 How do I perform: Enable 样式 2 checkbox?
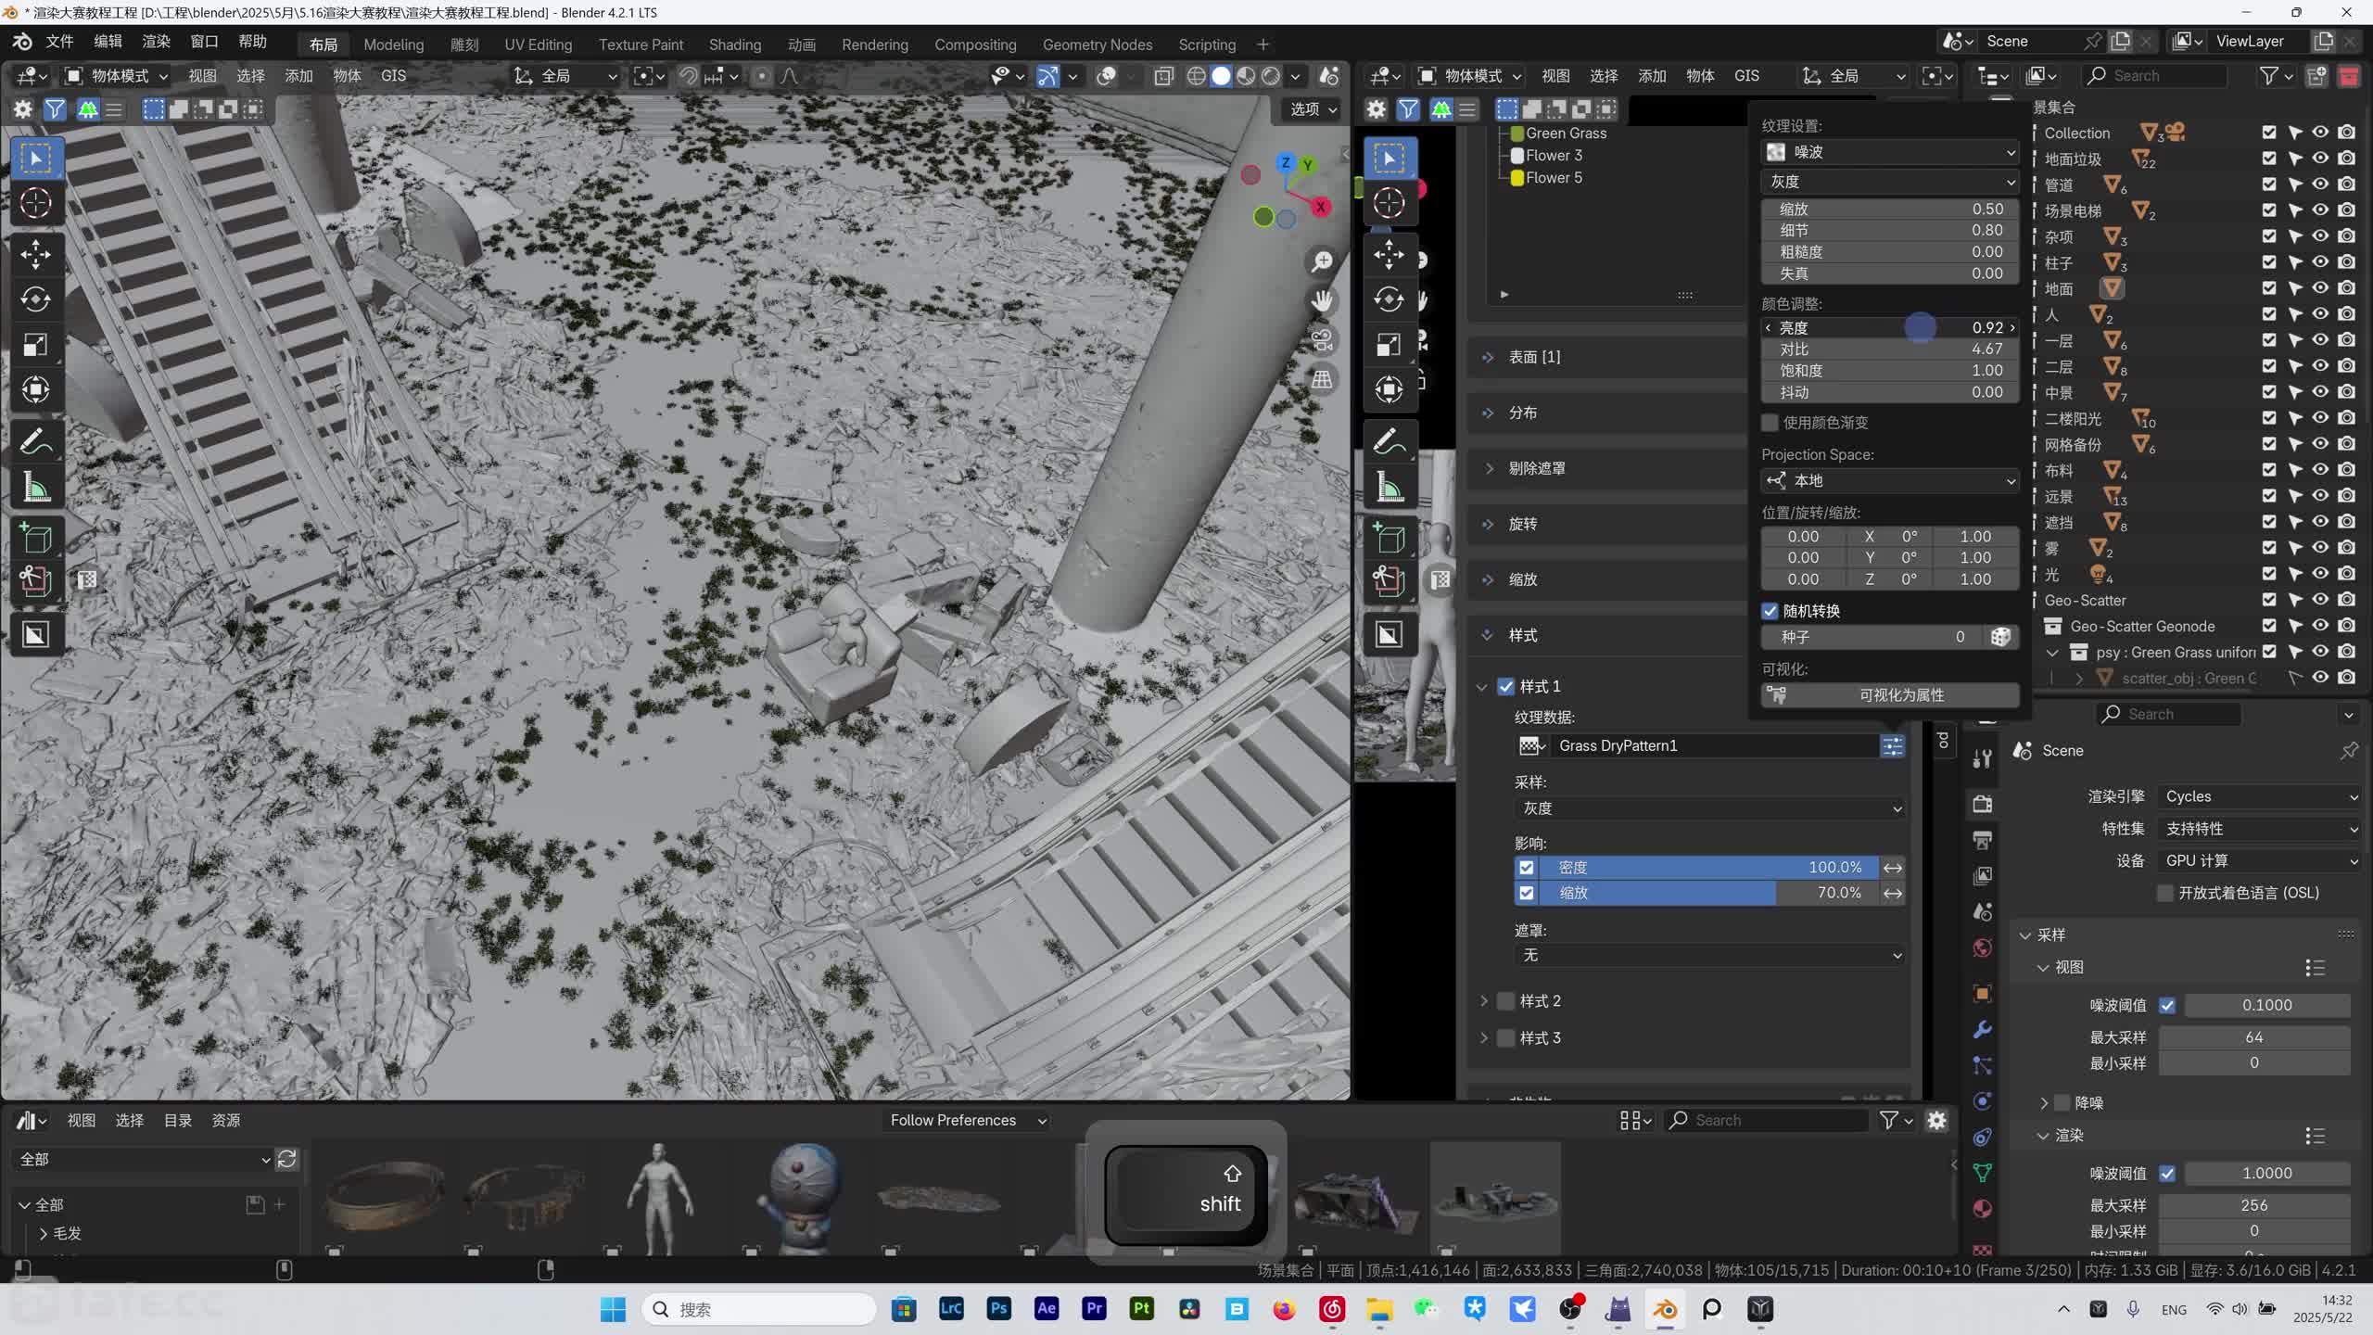(x=1506, y=1001)
